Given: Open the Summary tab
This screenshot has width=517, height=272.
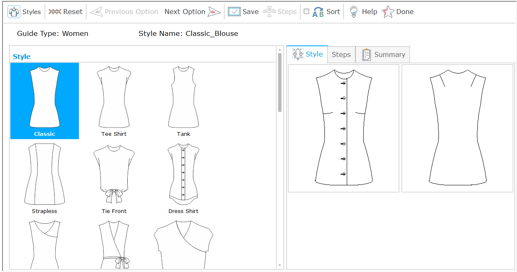Looking at the screenshot, I should [383, 54].
